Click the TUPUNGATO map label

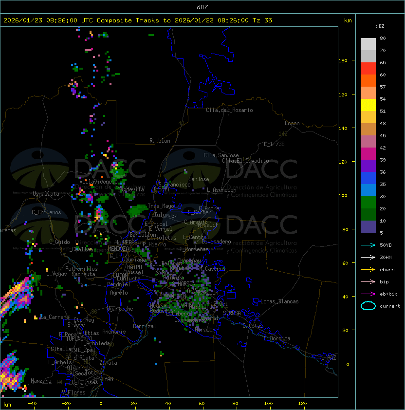[79, 338]
